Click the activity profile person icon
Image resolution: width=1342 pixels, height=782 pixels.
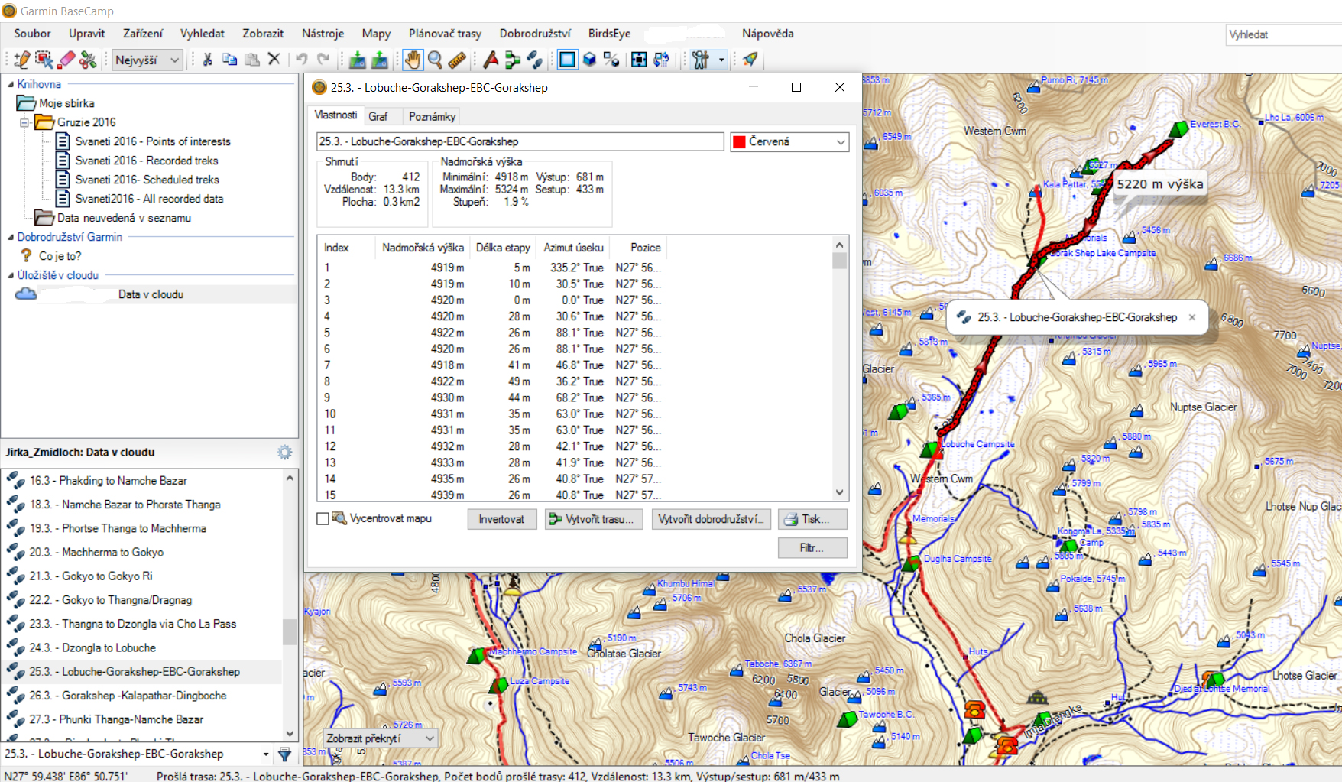[x=701, y=59]
